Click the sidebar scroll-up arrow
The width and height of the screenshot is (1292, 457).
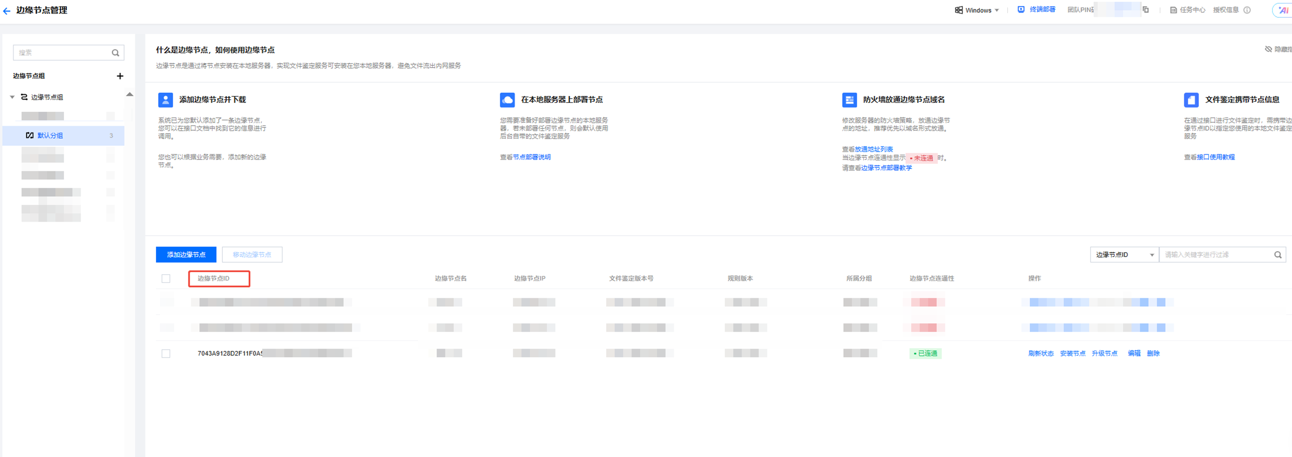click(129, 94)
